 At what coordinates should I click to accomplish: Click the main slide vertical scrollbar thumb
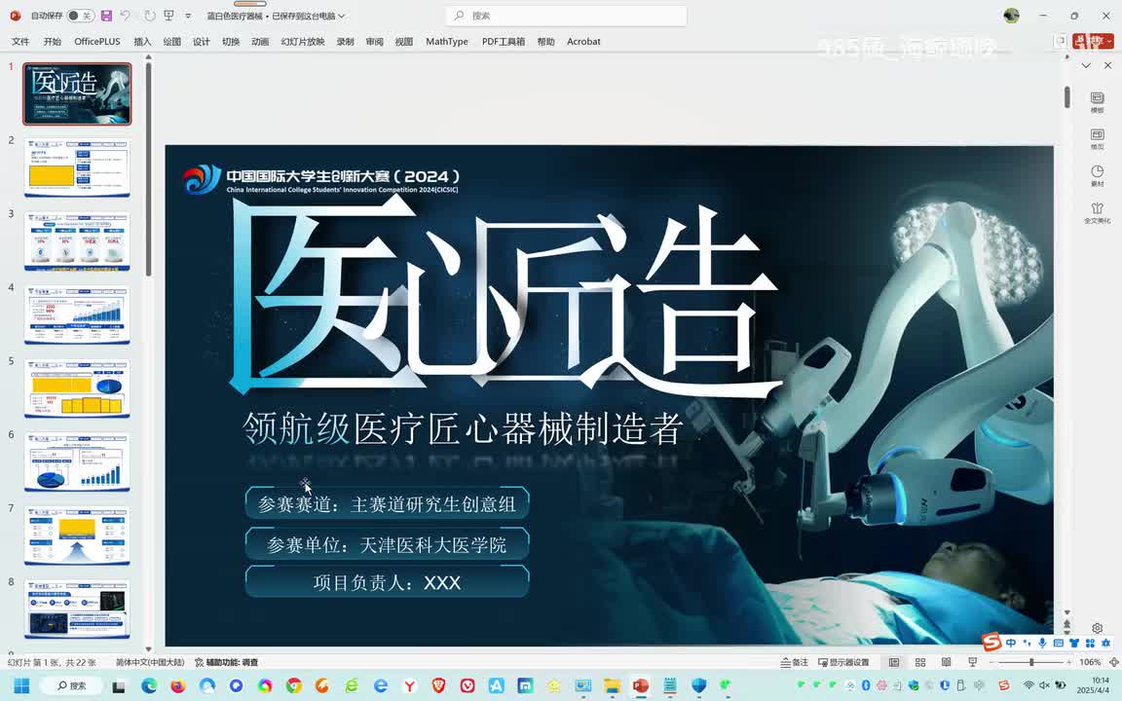(1066, 97)
